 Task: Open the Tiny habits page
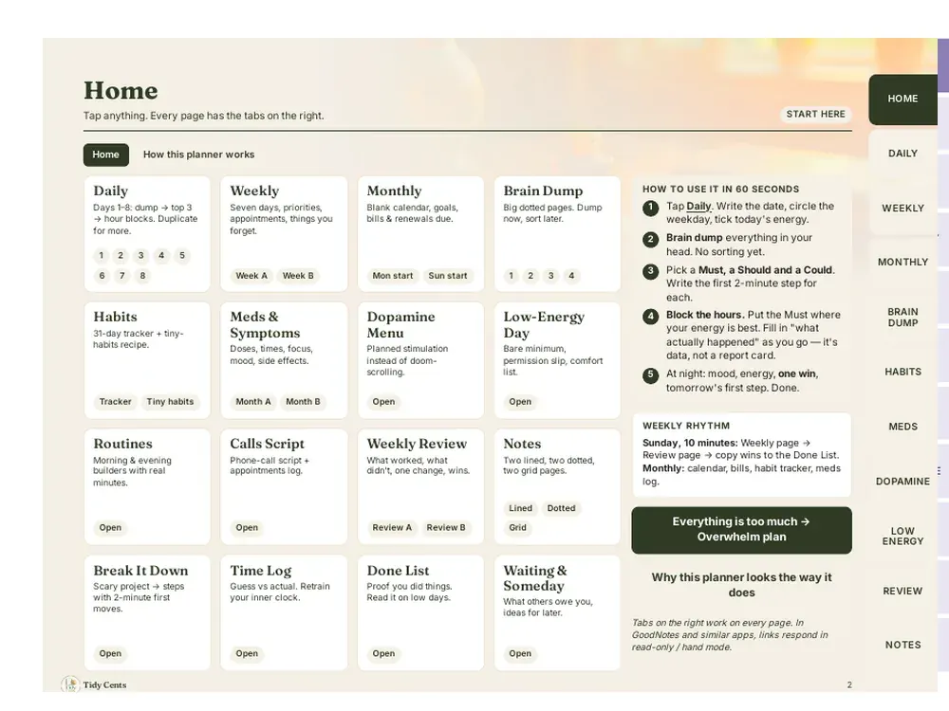click(x=170, y=402)
